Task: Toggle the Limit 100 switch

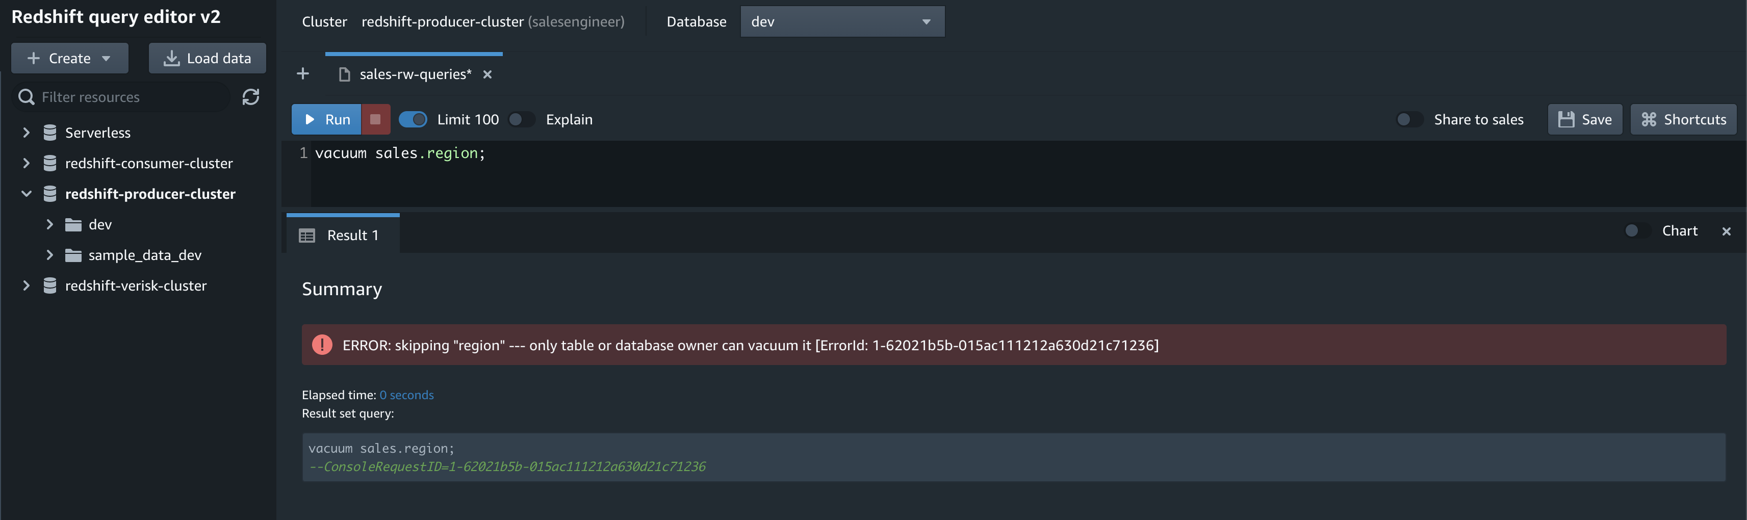Action: click(413, 119)
